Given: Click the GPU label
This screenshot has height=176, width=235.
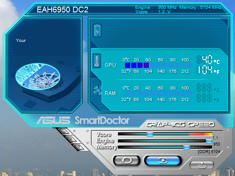Looking at the screenshot, I should [110, 65].
